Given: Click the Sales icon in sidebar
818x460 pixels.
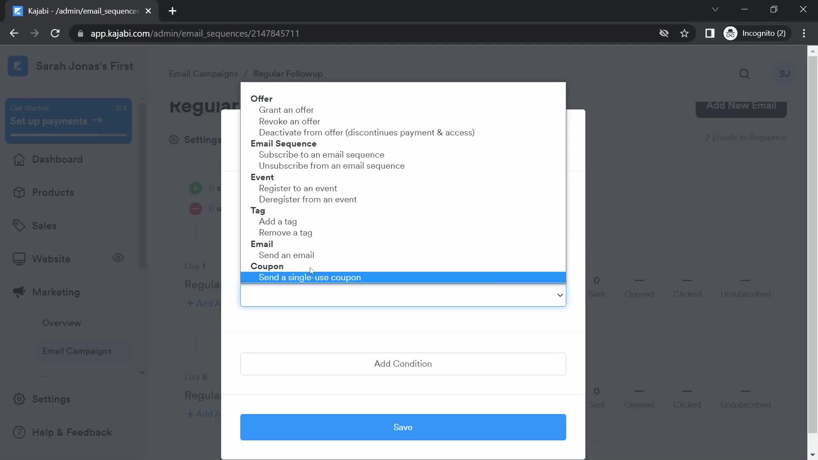Looking at the screenshot, I should pos(19,226).
